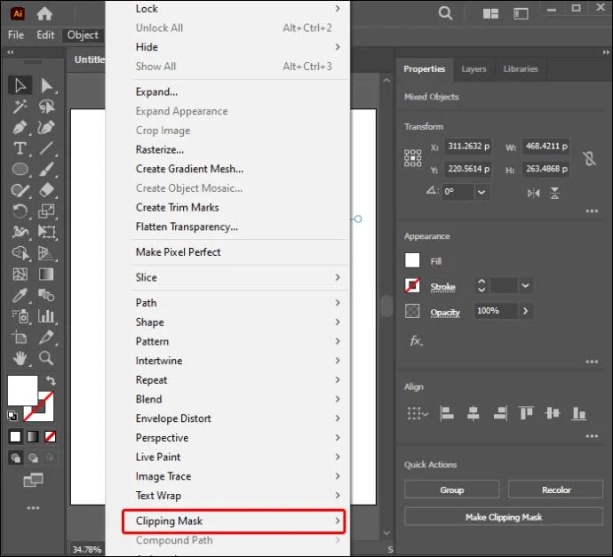The image size is (613, 557).
Task: Open the Search magnifier icon
Action: coord(445,13)
